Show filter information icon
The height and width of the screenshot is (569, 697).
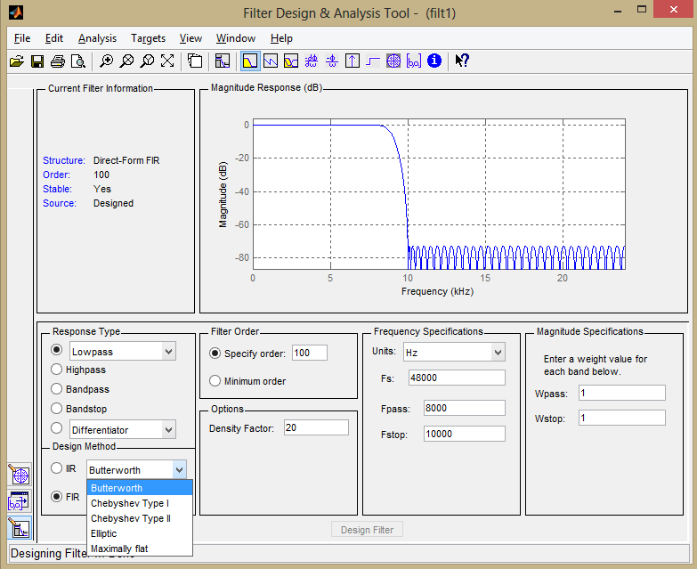coord(434,61)
